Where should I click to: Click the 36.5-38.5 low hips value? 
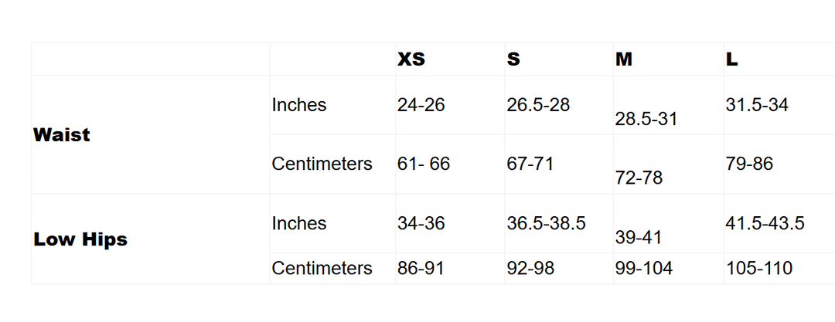(x=546, y=224)
